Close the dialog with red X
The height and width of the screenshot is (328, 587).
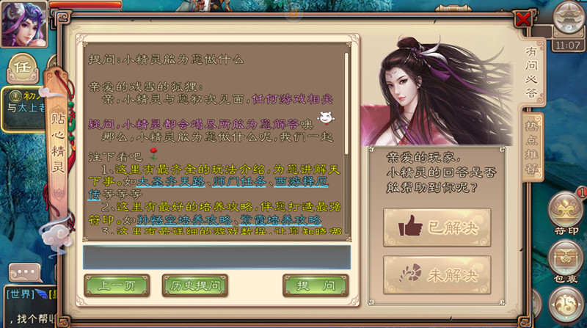[522, 19]
